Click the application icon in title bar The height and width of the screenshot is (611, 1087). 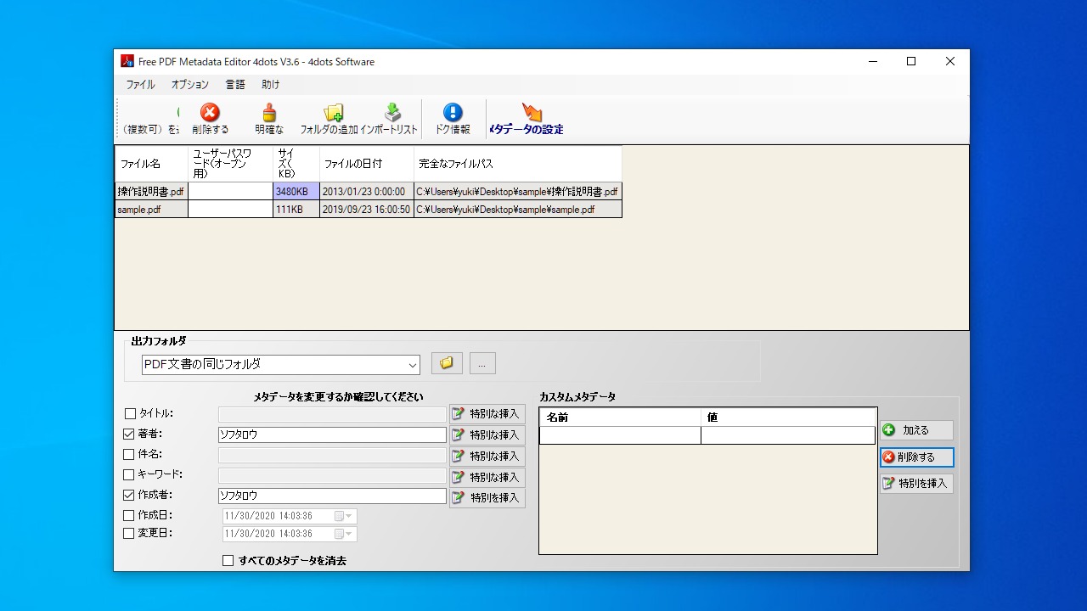tap(127, 61)
